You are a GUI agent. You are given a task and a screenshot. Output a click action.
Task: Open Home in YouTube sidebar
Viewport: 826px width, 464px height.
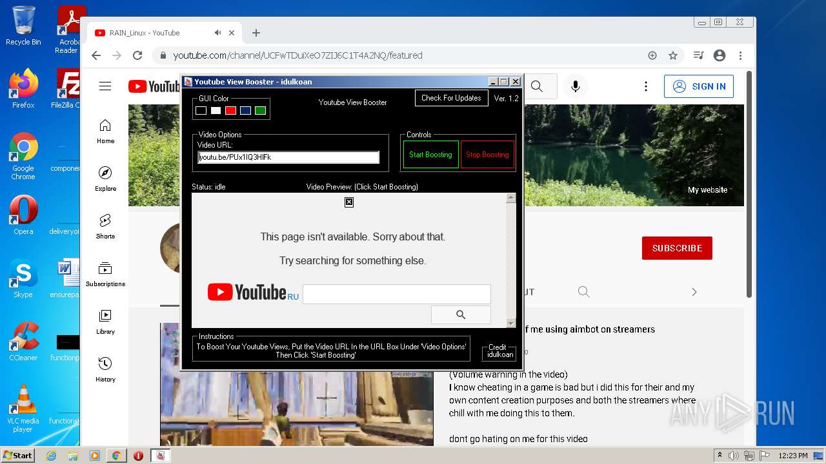(105, 131)
